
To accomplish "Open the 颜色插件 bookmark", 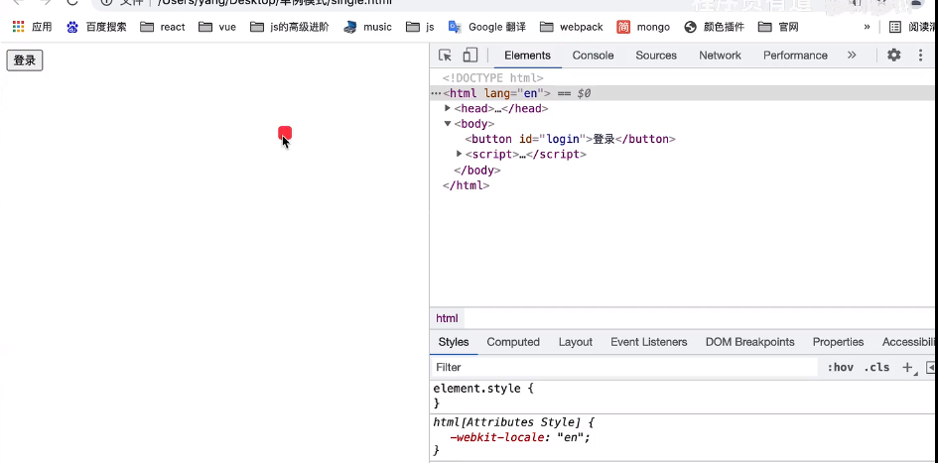I will (715, 27).
